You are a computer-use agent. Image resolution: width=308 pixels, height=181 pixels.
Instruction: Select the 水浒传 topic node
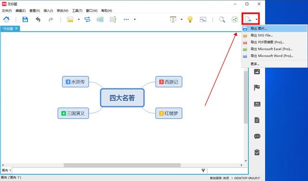(76, 82)
